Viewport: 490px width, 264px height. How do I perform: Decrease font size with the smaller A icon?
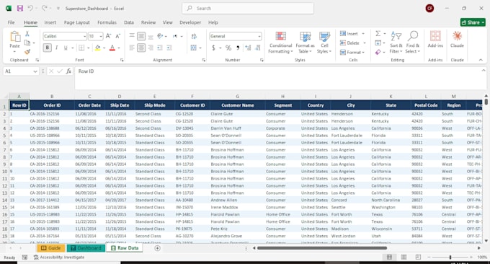point(117,36)
